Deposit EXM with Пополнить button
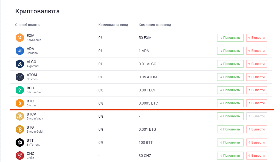280x162 pixels. pos(230,38)
